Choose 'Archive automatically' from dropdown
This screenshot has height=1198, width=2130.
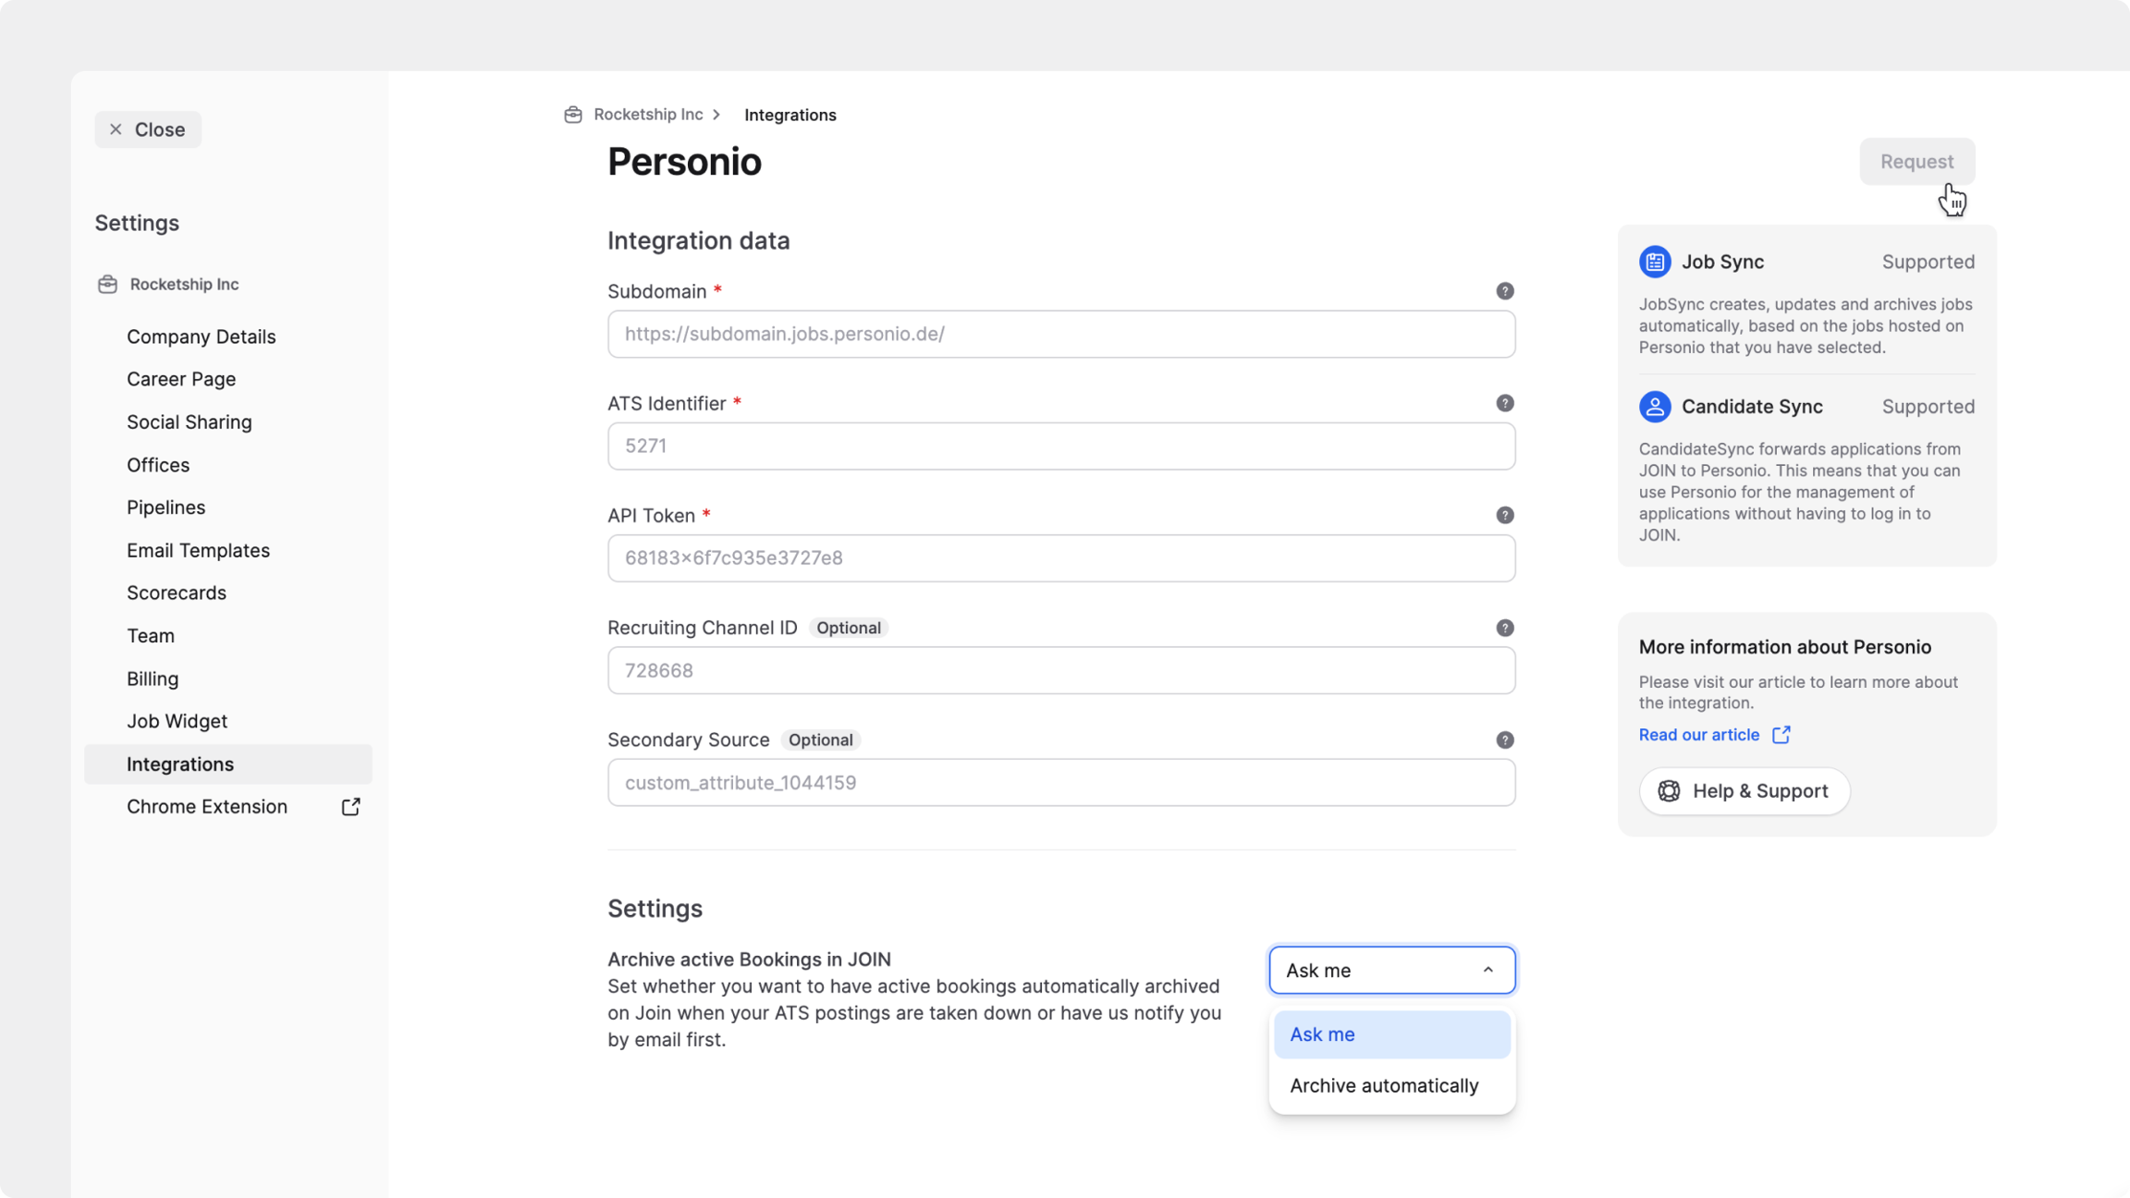(x=1384, y=1085)
